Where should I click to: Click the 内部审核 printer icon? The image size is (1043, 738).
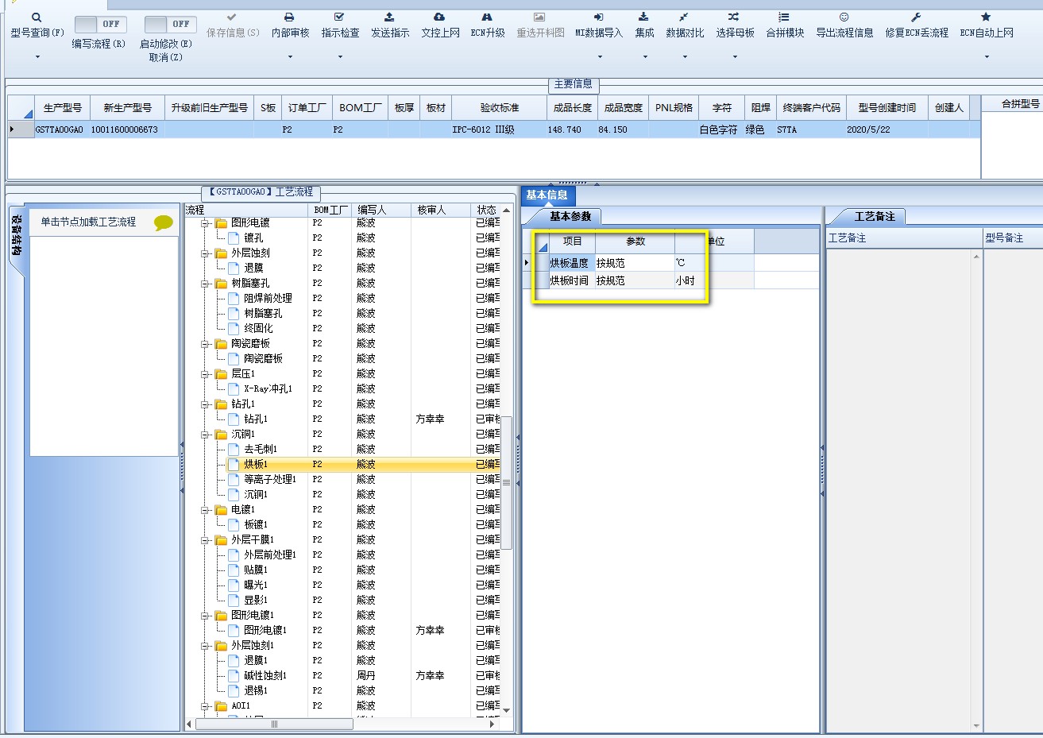click(x=289, y=17)
